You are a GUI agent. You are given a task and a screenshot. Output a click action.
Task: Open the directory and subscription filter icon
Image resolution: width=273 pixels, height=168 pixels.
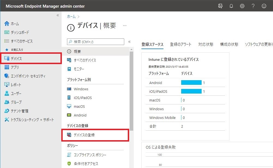click(x=220, y=6)
